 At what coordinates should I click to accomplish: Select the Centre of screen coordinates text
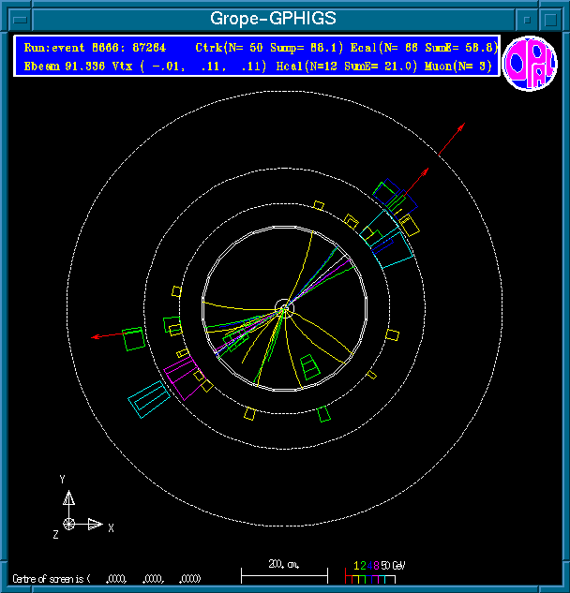tap(106, 578)
